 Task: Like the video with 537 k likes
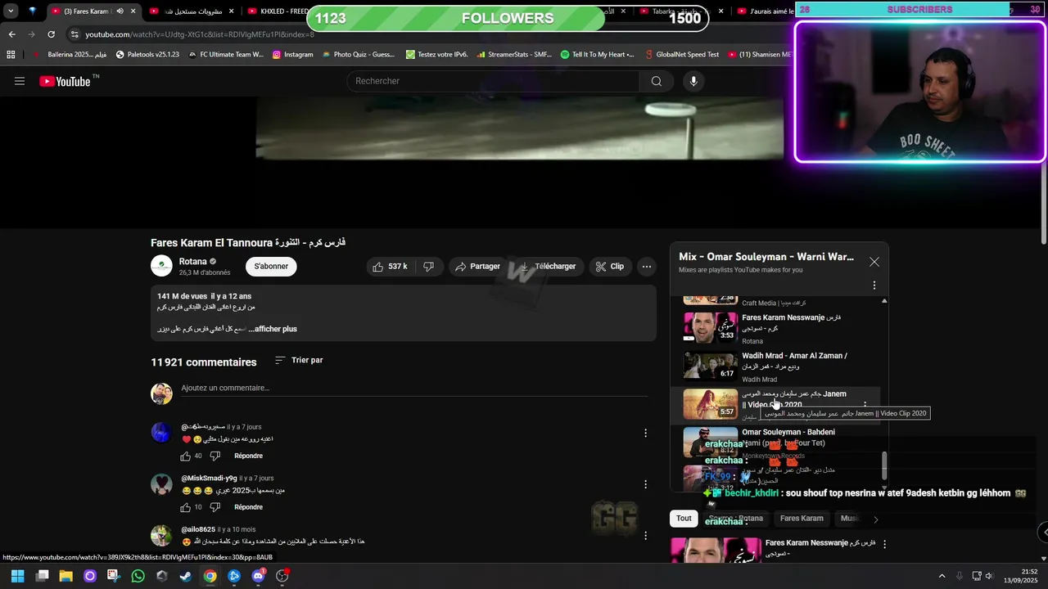click(x=390, y=267)
